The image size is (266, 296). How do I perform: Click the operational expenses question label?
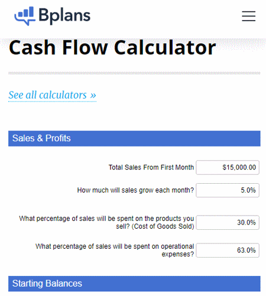(x=115, y=251)
